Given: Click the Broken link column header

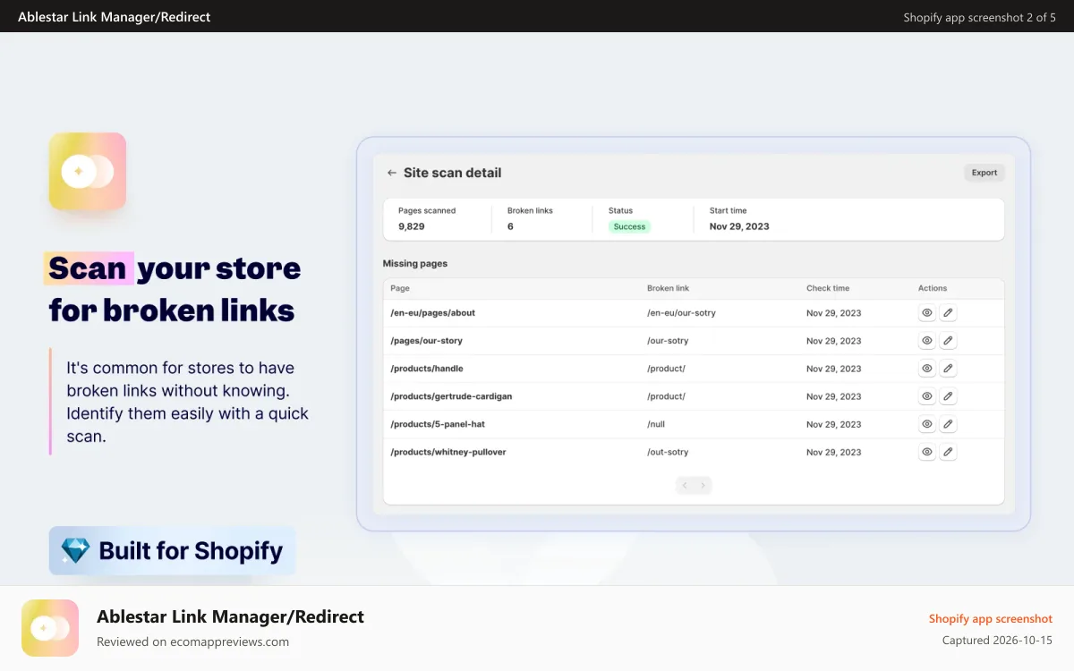Looking at the screenshot, I should [669, 288].
